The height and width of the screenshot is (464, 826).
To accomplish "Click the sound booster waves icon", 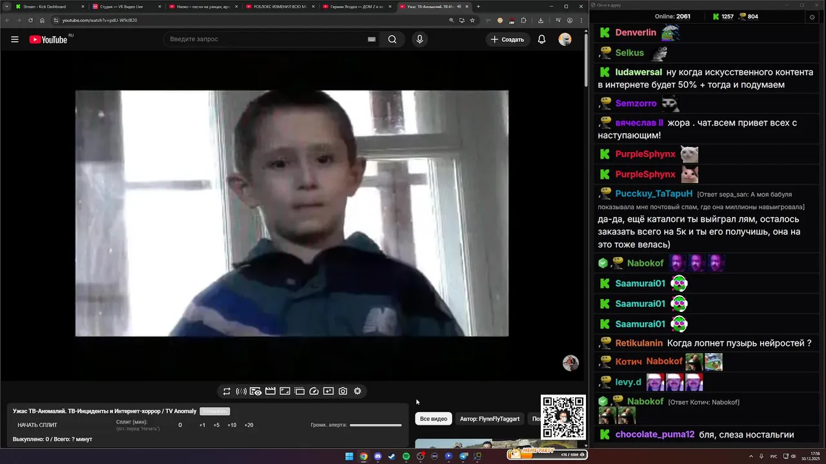I will coord(241,391).
